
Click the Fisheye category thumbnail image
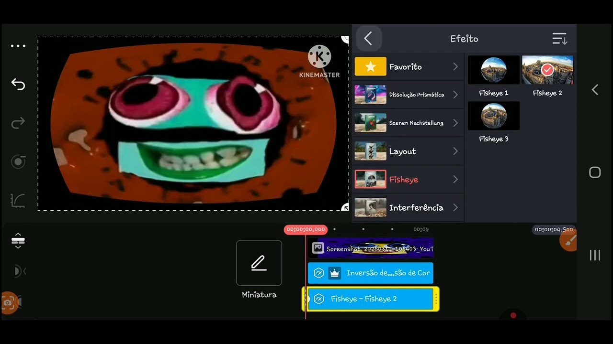(x=371, y=180)
